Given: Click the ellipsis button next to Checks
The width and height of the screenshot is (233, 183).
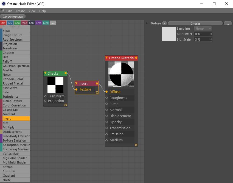Looking at the screenshot, I should pos(228,23).
